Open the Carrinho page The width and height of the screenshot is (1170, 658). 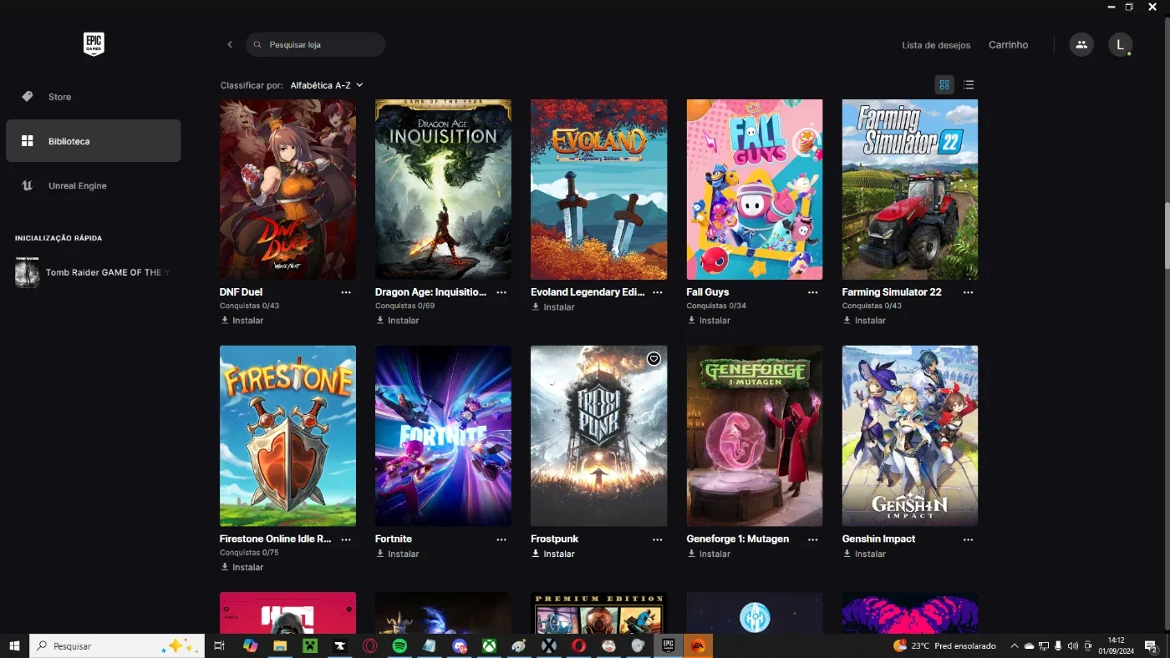click(1008, 45)
